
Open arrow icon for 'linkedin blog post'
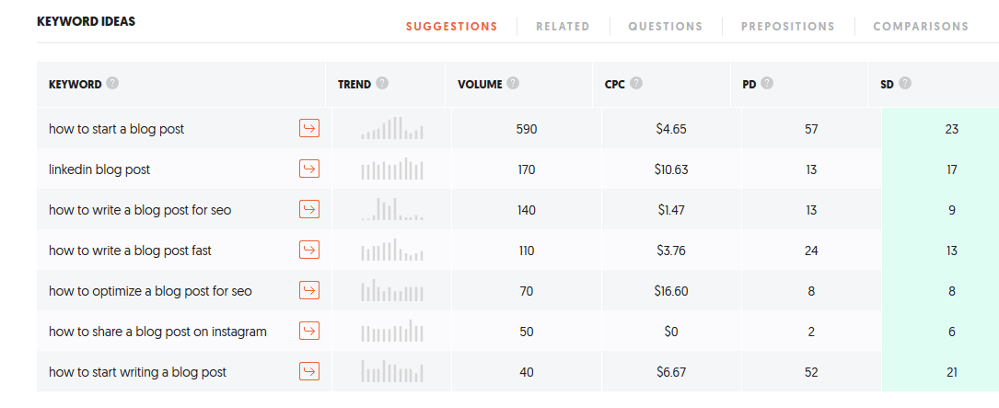point(309,169)
